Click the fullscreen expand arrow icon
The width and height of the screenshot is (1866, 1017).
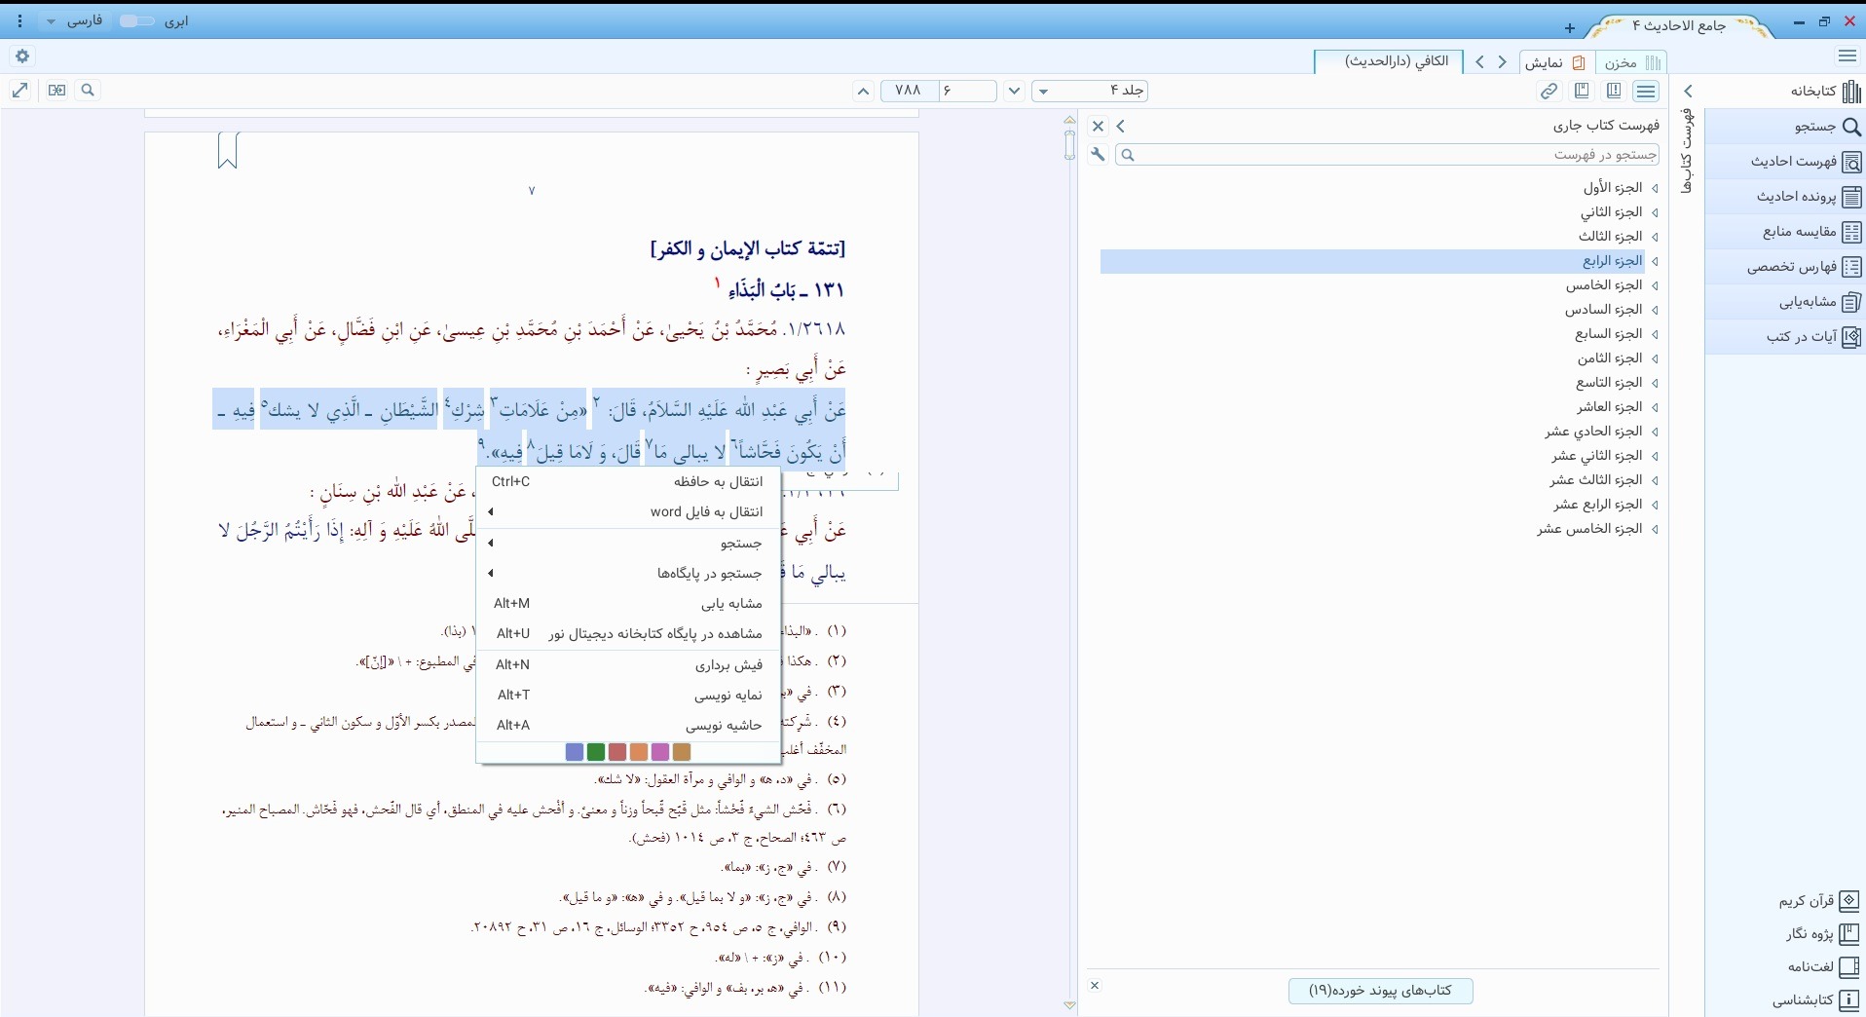(x=19, y=91)
